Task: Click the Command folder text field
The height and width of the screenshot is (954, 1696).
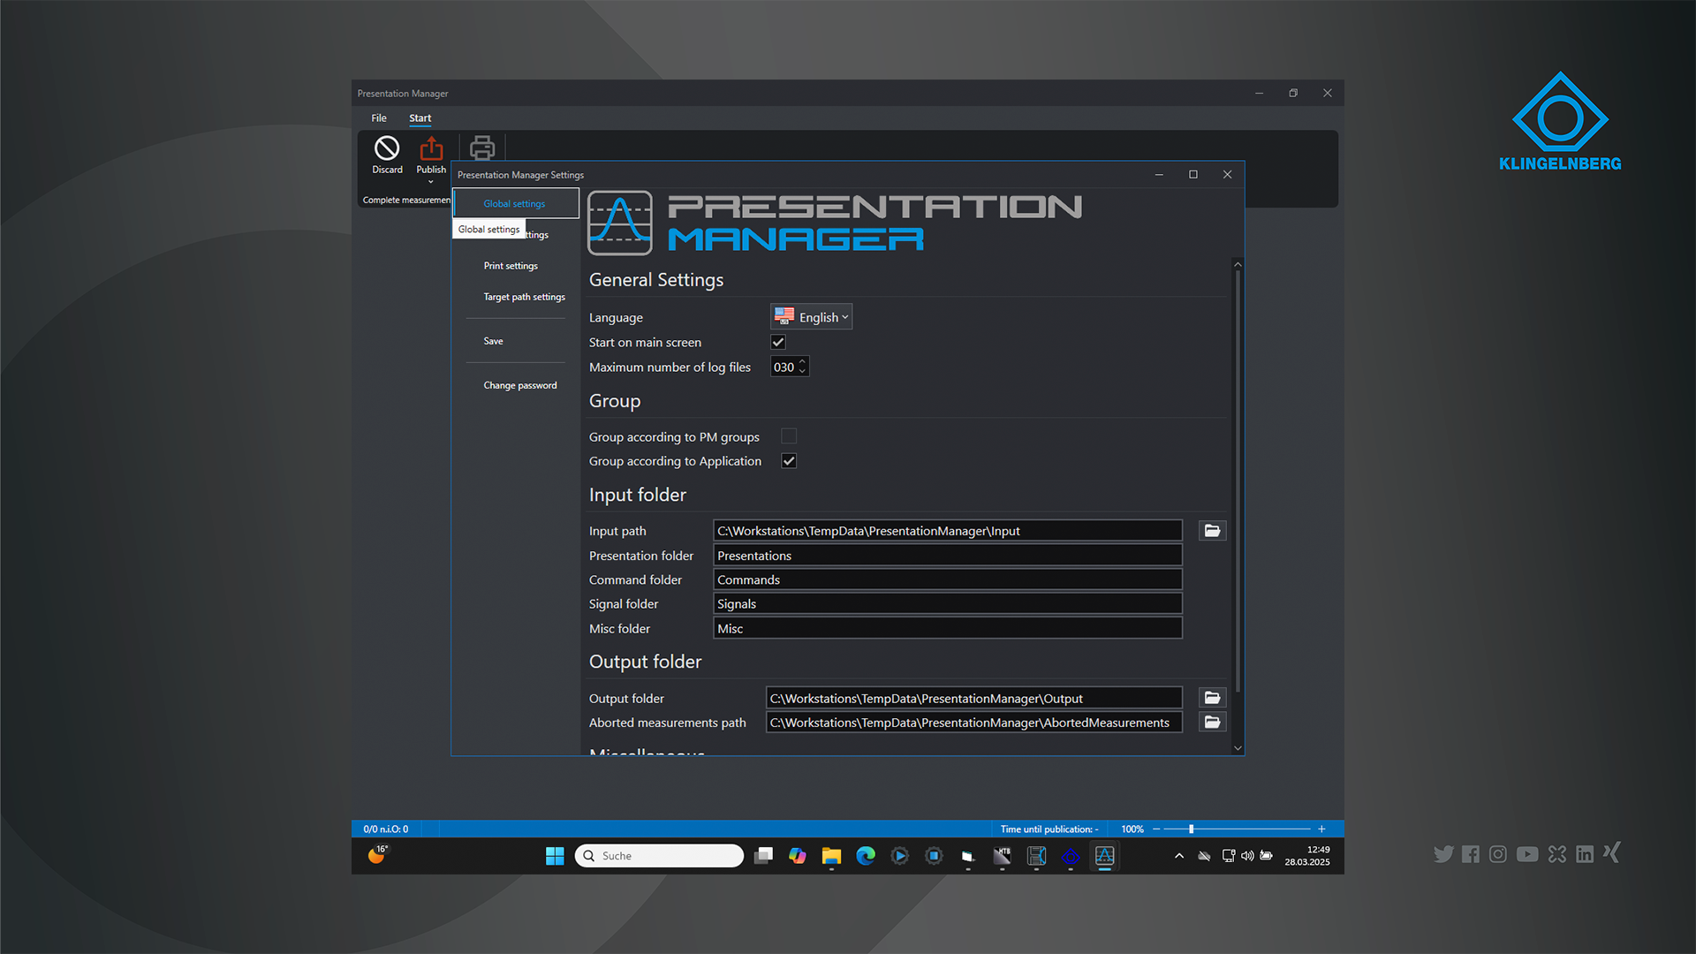Action: coord(948,579)
